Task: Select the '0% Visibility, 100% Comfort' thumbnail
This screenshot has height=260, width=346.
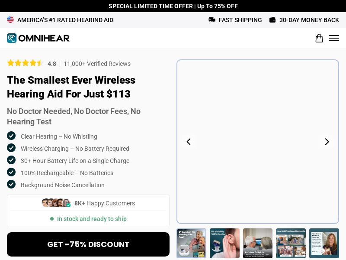Action: coord(224,243)
